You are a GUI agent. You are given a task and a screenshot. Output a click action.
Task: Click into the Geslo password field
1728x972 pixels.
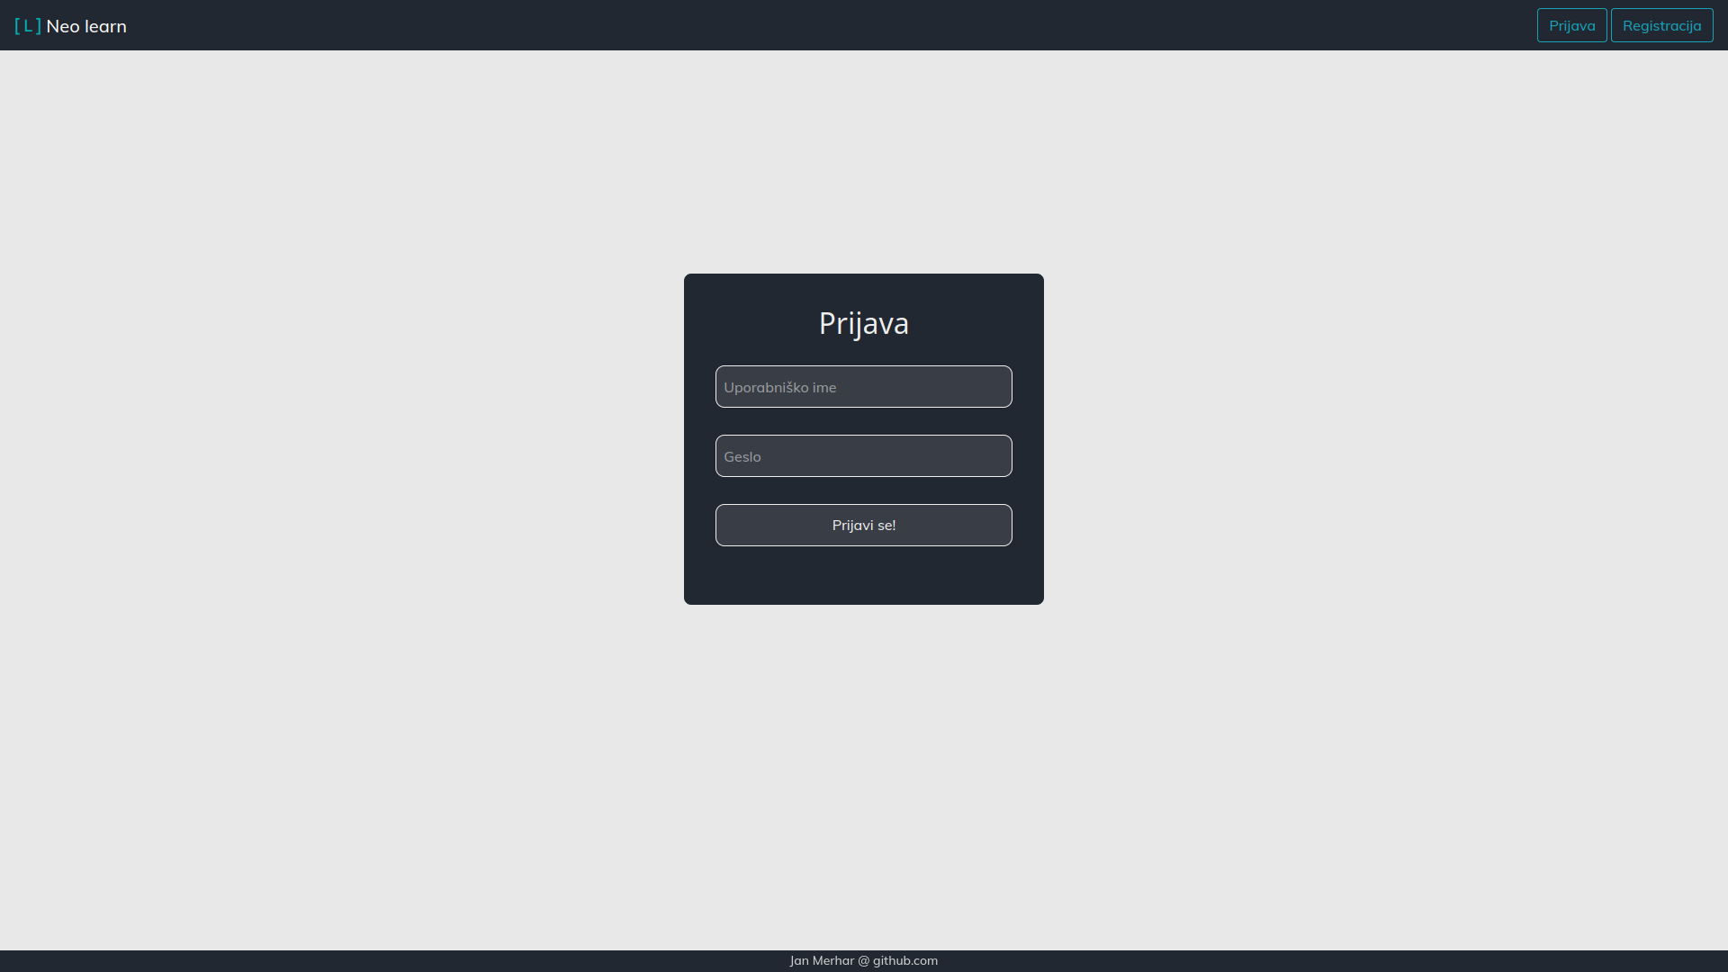click(x=863, y=456)
